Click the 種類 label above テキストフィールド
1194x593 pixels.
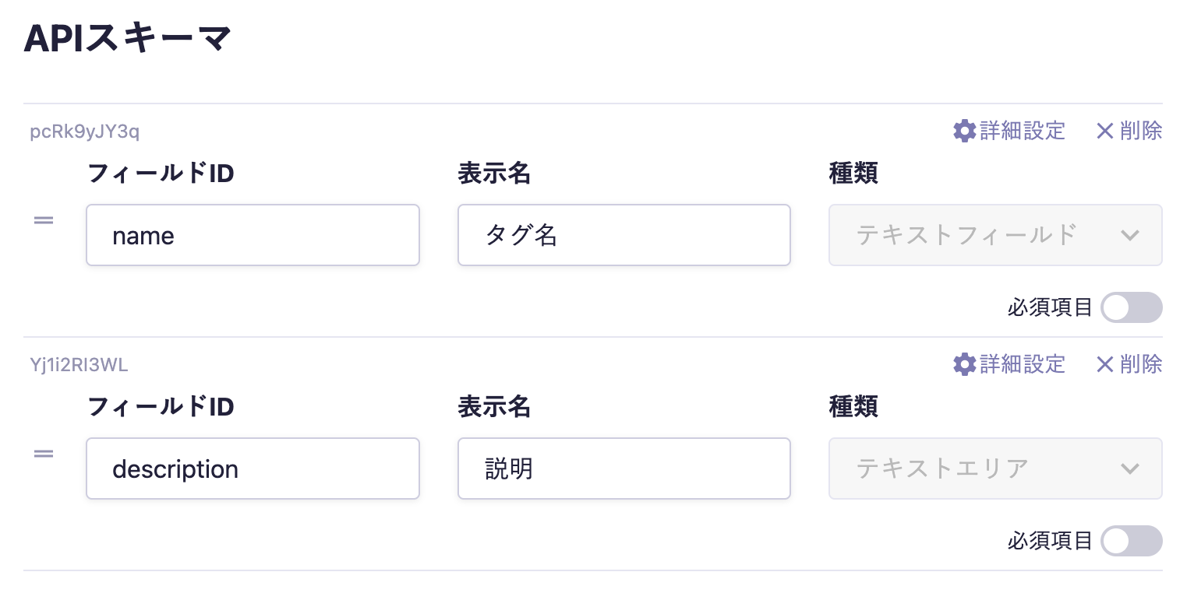click(853, 174)
